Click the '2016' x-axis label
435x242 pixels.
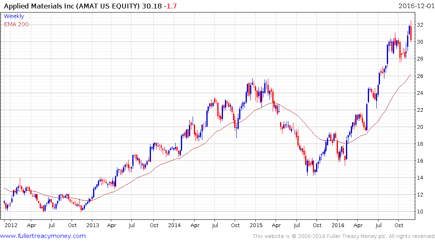tap(338, 225)
